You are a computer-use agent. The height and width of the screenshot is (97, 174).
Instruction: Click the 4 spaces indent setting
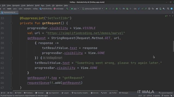tap(157, 96)
